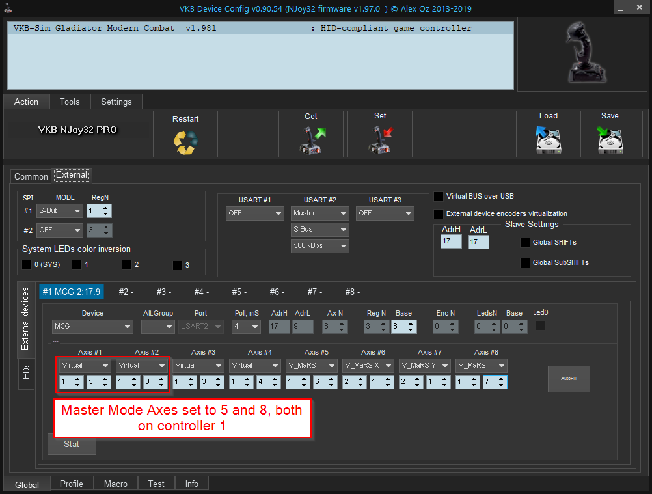Switch to the Tools tab
The height and width of the screenshot is (494, 652).
point(70,102)
